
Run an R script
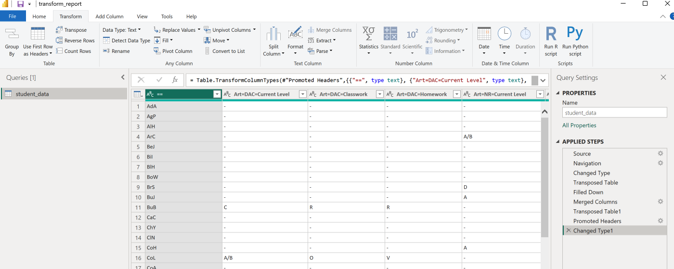tap(551, 41)
